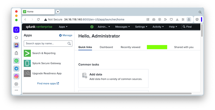215x110 pixels.
Task: Expand the Settings dropdown menu
Action: (x=141, y=27)
